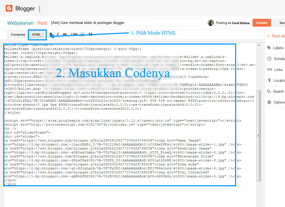285x207 pixels.
Task: Click the editor vertical scrollbar thumb
Action: click(259, 135)
